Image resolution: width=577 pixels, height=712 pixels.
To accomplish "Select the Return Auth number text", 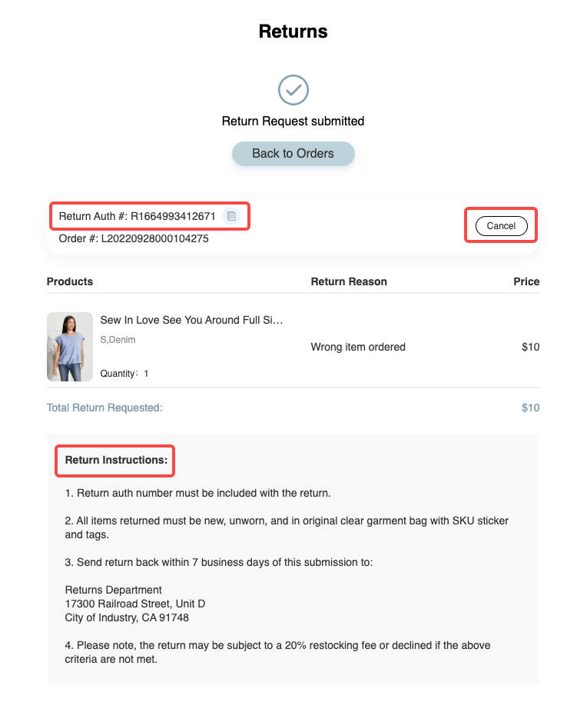I will coord(137,216).
